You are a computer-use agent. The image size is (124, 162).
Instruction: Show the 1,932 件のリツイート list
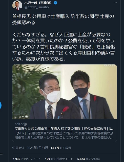[x=27, y=159]
